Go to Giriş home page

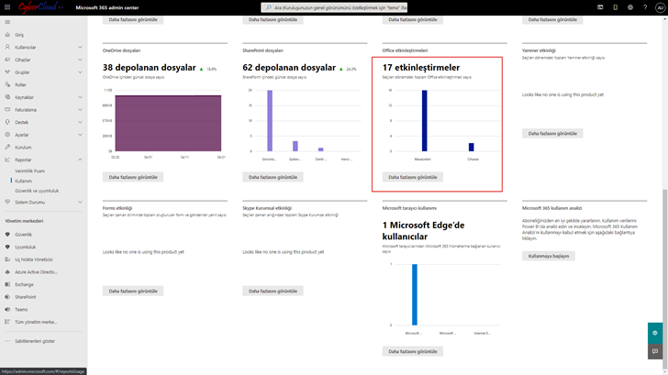pos(19,35)
